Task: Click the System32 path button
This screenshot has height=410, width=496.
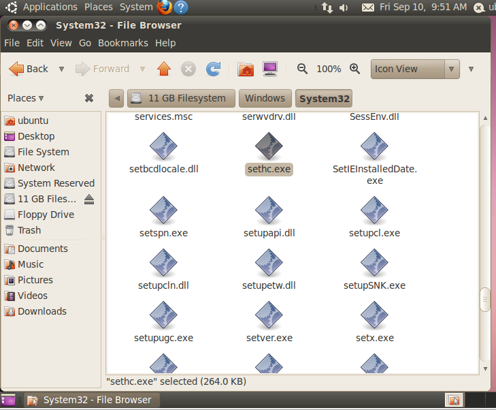Action: [324, 99]
